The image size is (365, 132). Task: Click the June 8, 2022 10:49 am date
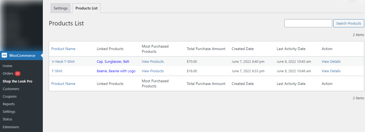click(294, 71)
